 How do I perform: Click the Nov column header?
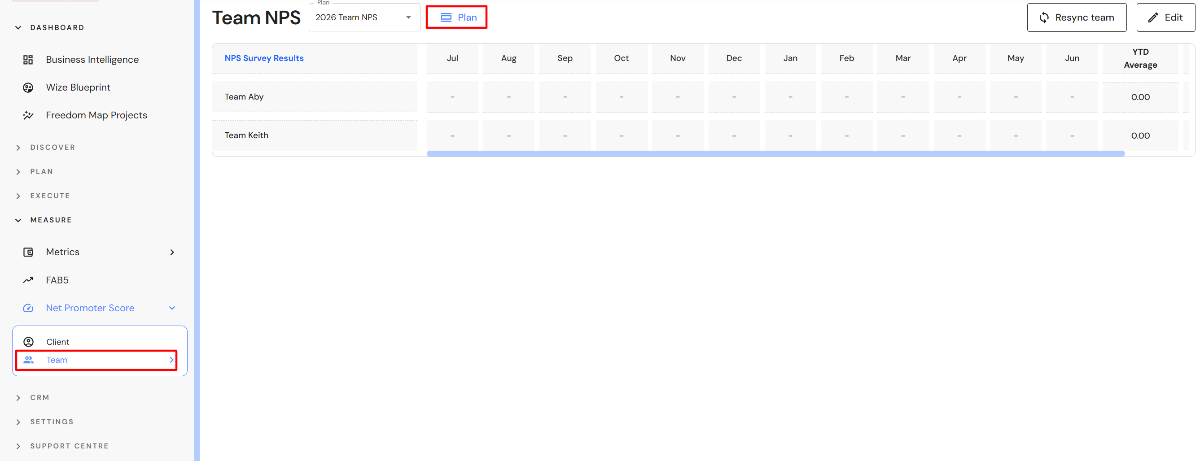pyautogui.click(x=678, y=58)
